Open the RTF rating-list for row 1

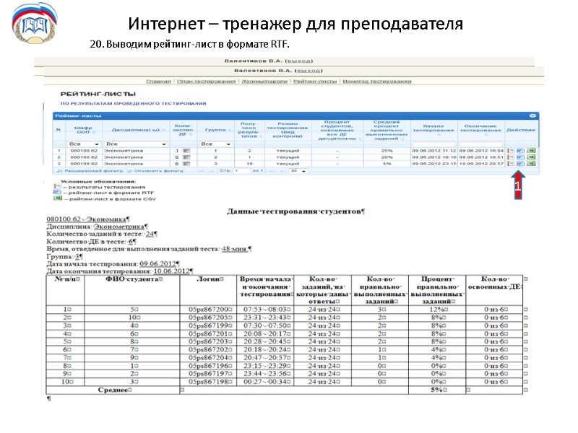point(520,150)
